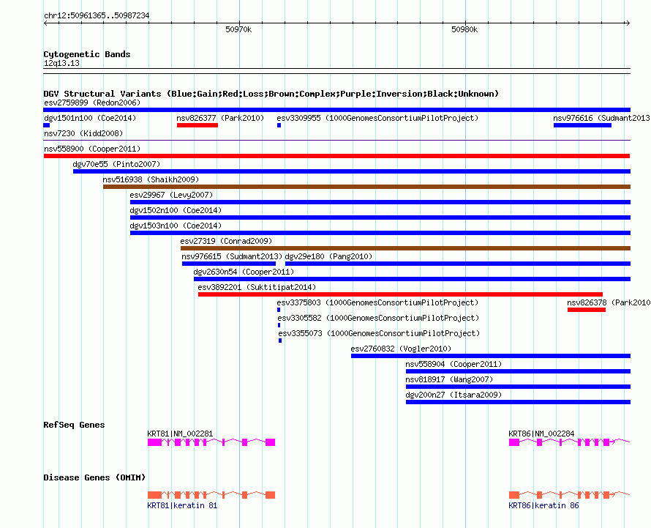Click the esv2759899 (Redon2006) variant label
This screenshot has height=528, width=651.
click(x=92, y=103)
